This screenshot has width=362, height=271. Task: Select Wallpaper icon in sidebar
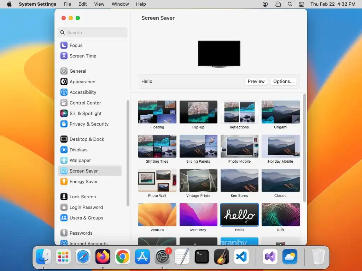64,161
